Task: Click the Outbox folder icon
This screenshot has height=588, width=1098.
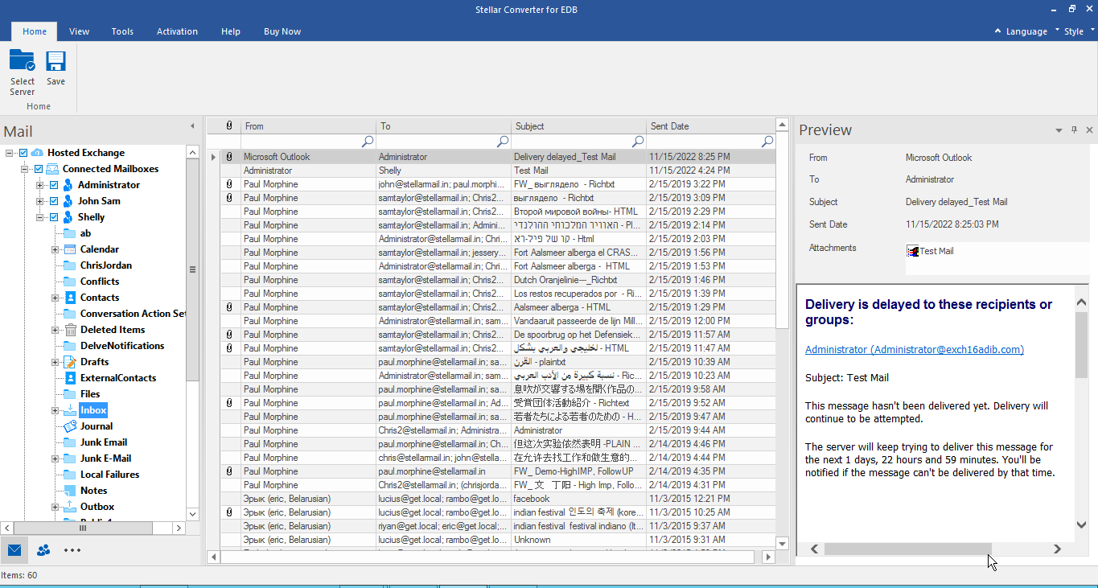Action: point(70,507)
